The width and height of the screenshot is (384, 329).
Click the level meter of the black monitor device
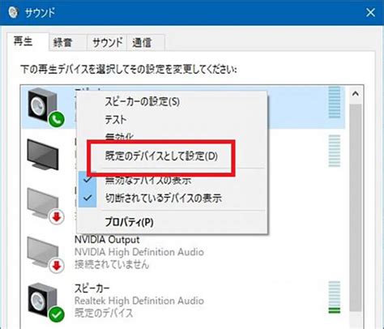[x=335, y=151]
